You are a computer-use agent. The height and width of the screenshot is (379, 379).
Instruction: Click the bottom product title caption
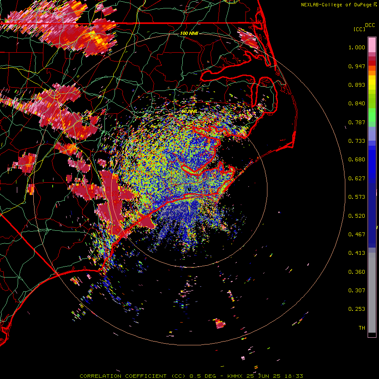pyautogui.click(x=191, y=376)
